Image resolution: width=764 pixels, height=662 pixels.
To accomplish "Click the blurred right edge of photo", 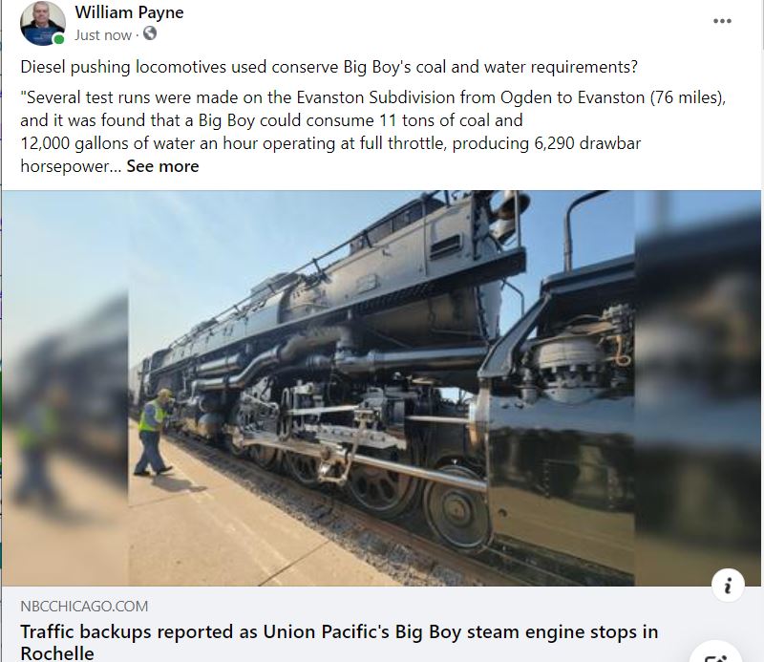I will point(697,388).
